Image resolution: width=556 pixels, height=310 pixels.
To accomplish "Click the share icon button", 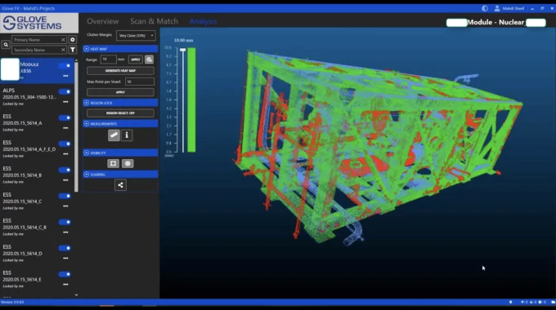I will pyautogui.click(x=120, y=184).
